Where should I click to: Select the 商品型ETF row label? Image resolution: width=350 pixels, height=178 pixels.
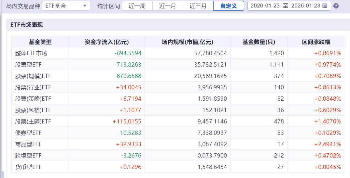[28, 144]
